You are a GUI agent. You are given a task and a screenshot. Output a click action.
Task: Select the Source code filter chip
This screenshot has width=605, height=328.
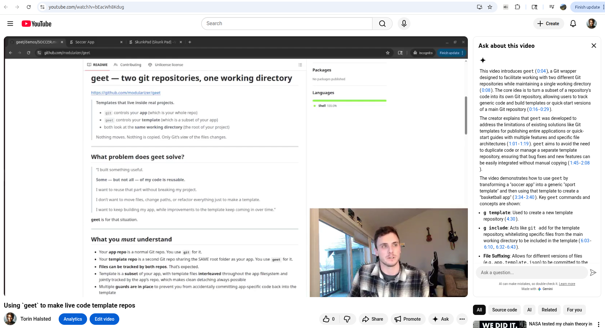coord(505,310)
